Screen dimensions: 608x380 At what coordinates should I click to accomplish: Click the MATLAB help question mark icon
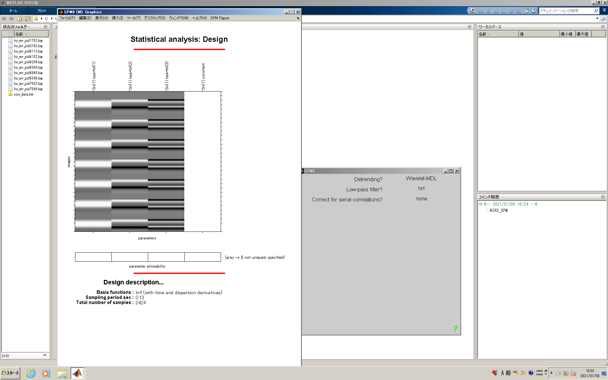[534, 10]
